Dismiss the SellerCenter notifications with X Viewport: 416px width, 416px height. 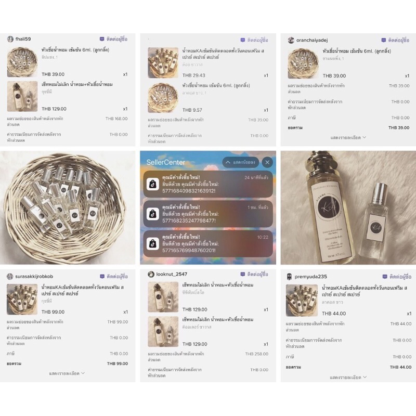pos(267,162)
